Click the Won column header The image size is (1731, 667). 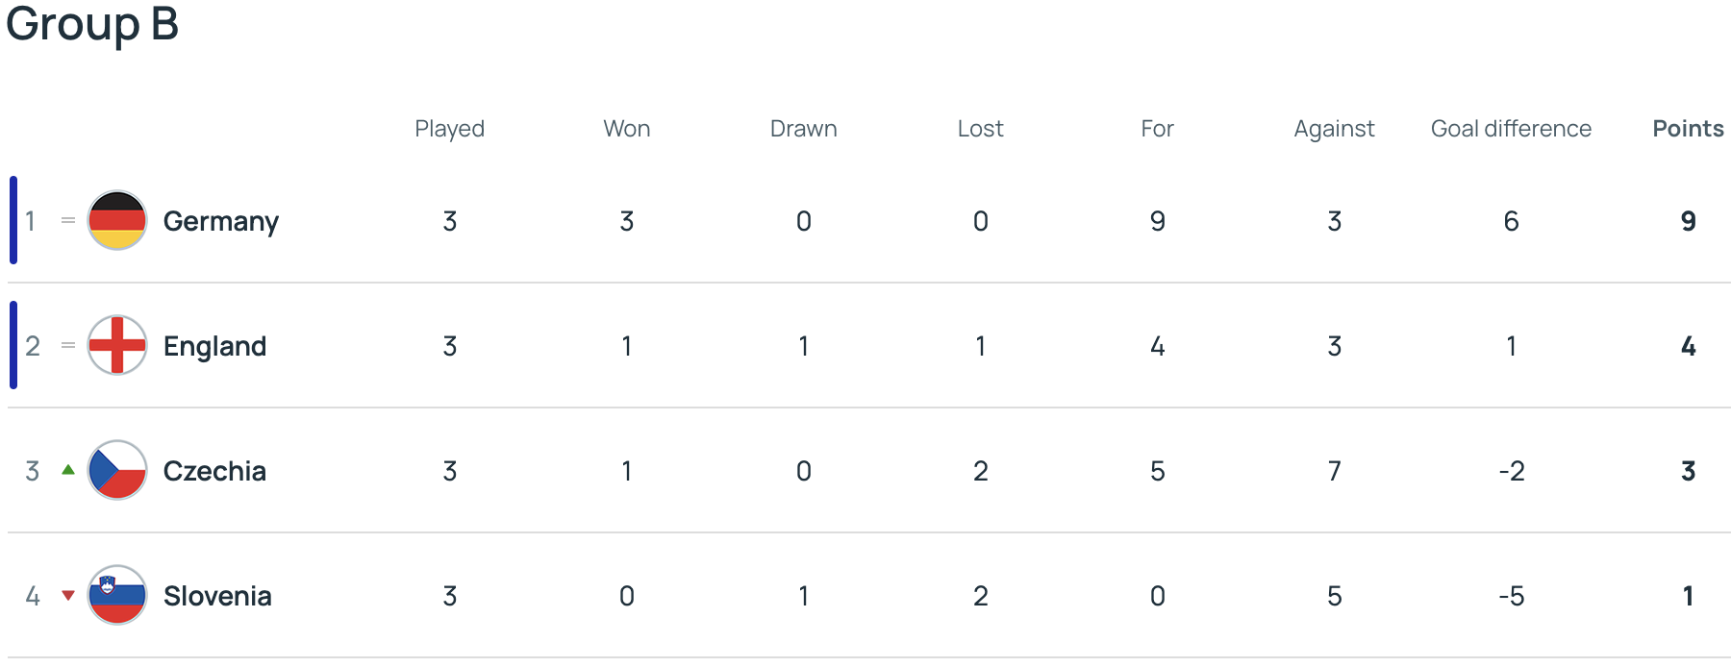627,129
